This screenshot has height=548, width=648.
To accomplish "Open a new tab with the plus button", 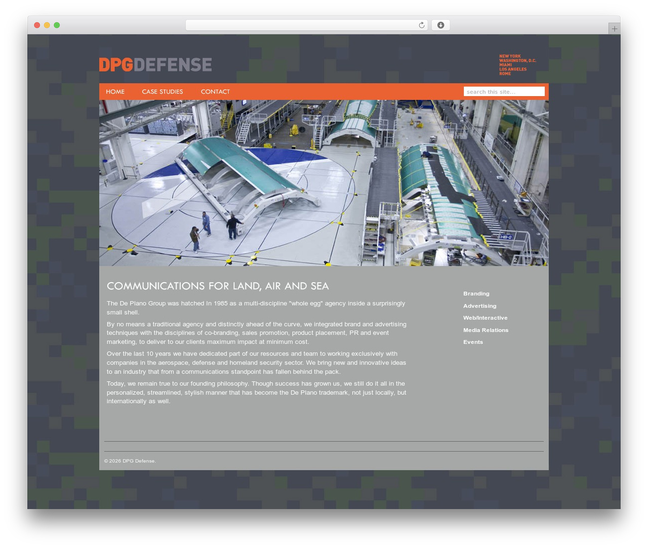I will [x=614, y=29].
